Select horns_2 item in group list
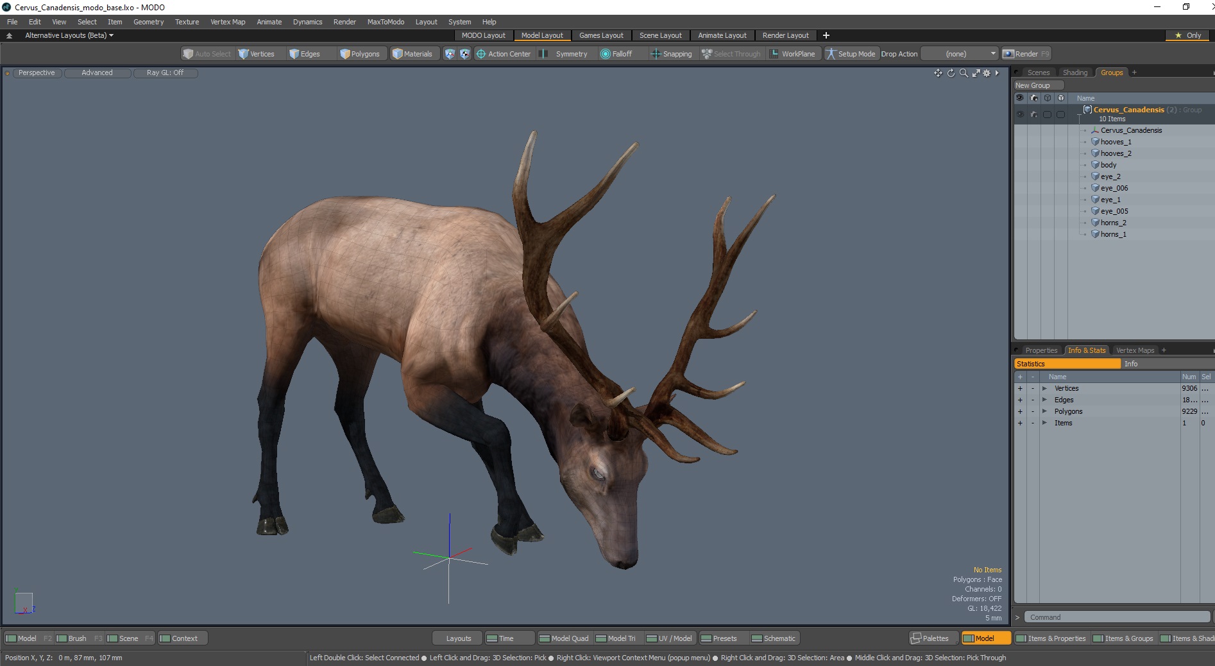1215x666 pixels. tap(1113, 223)
